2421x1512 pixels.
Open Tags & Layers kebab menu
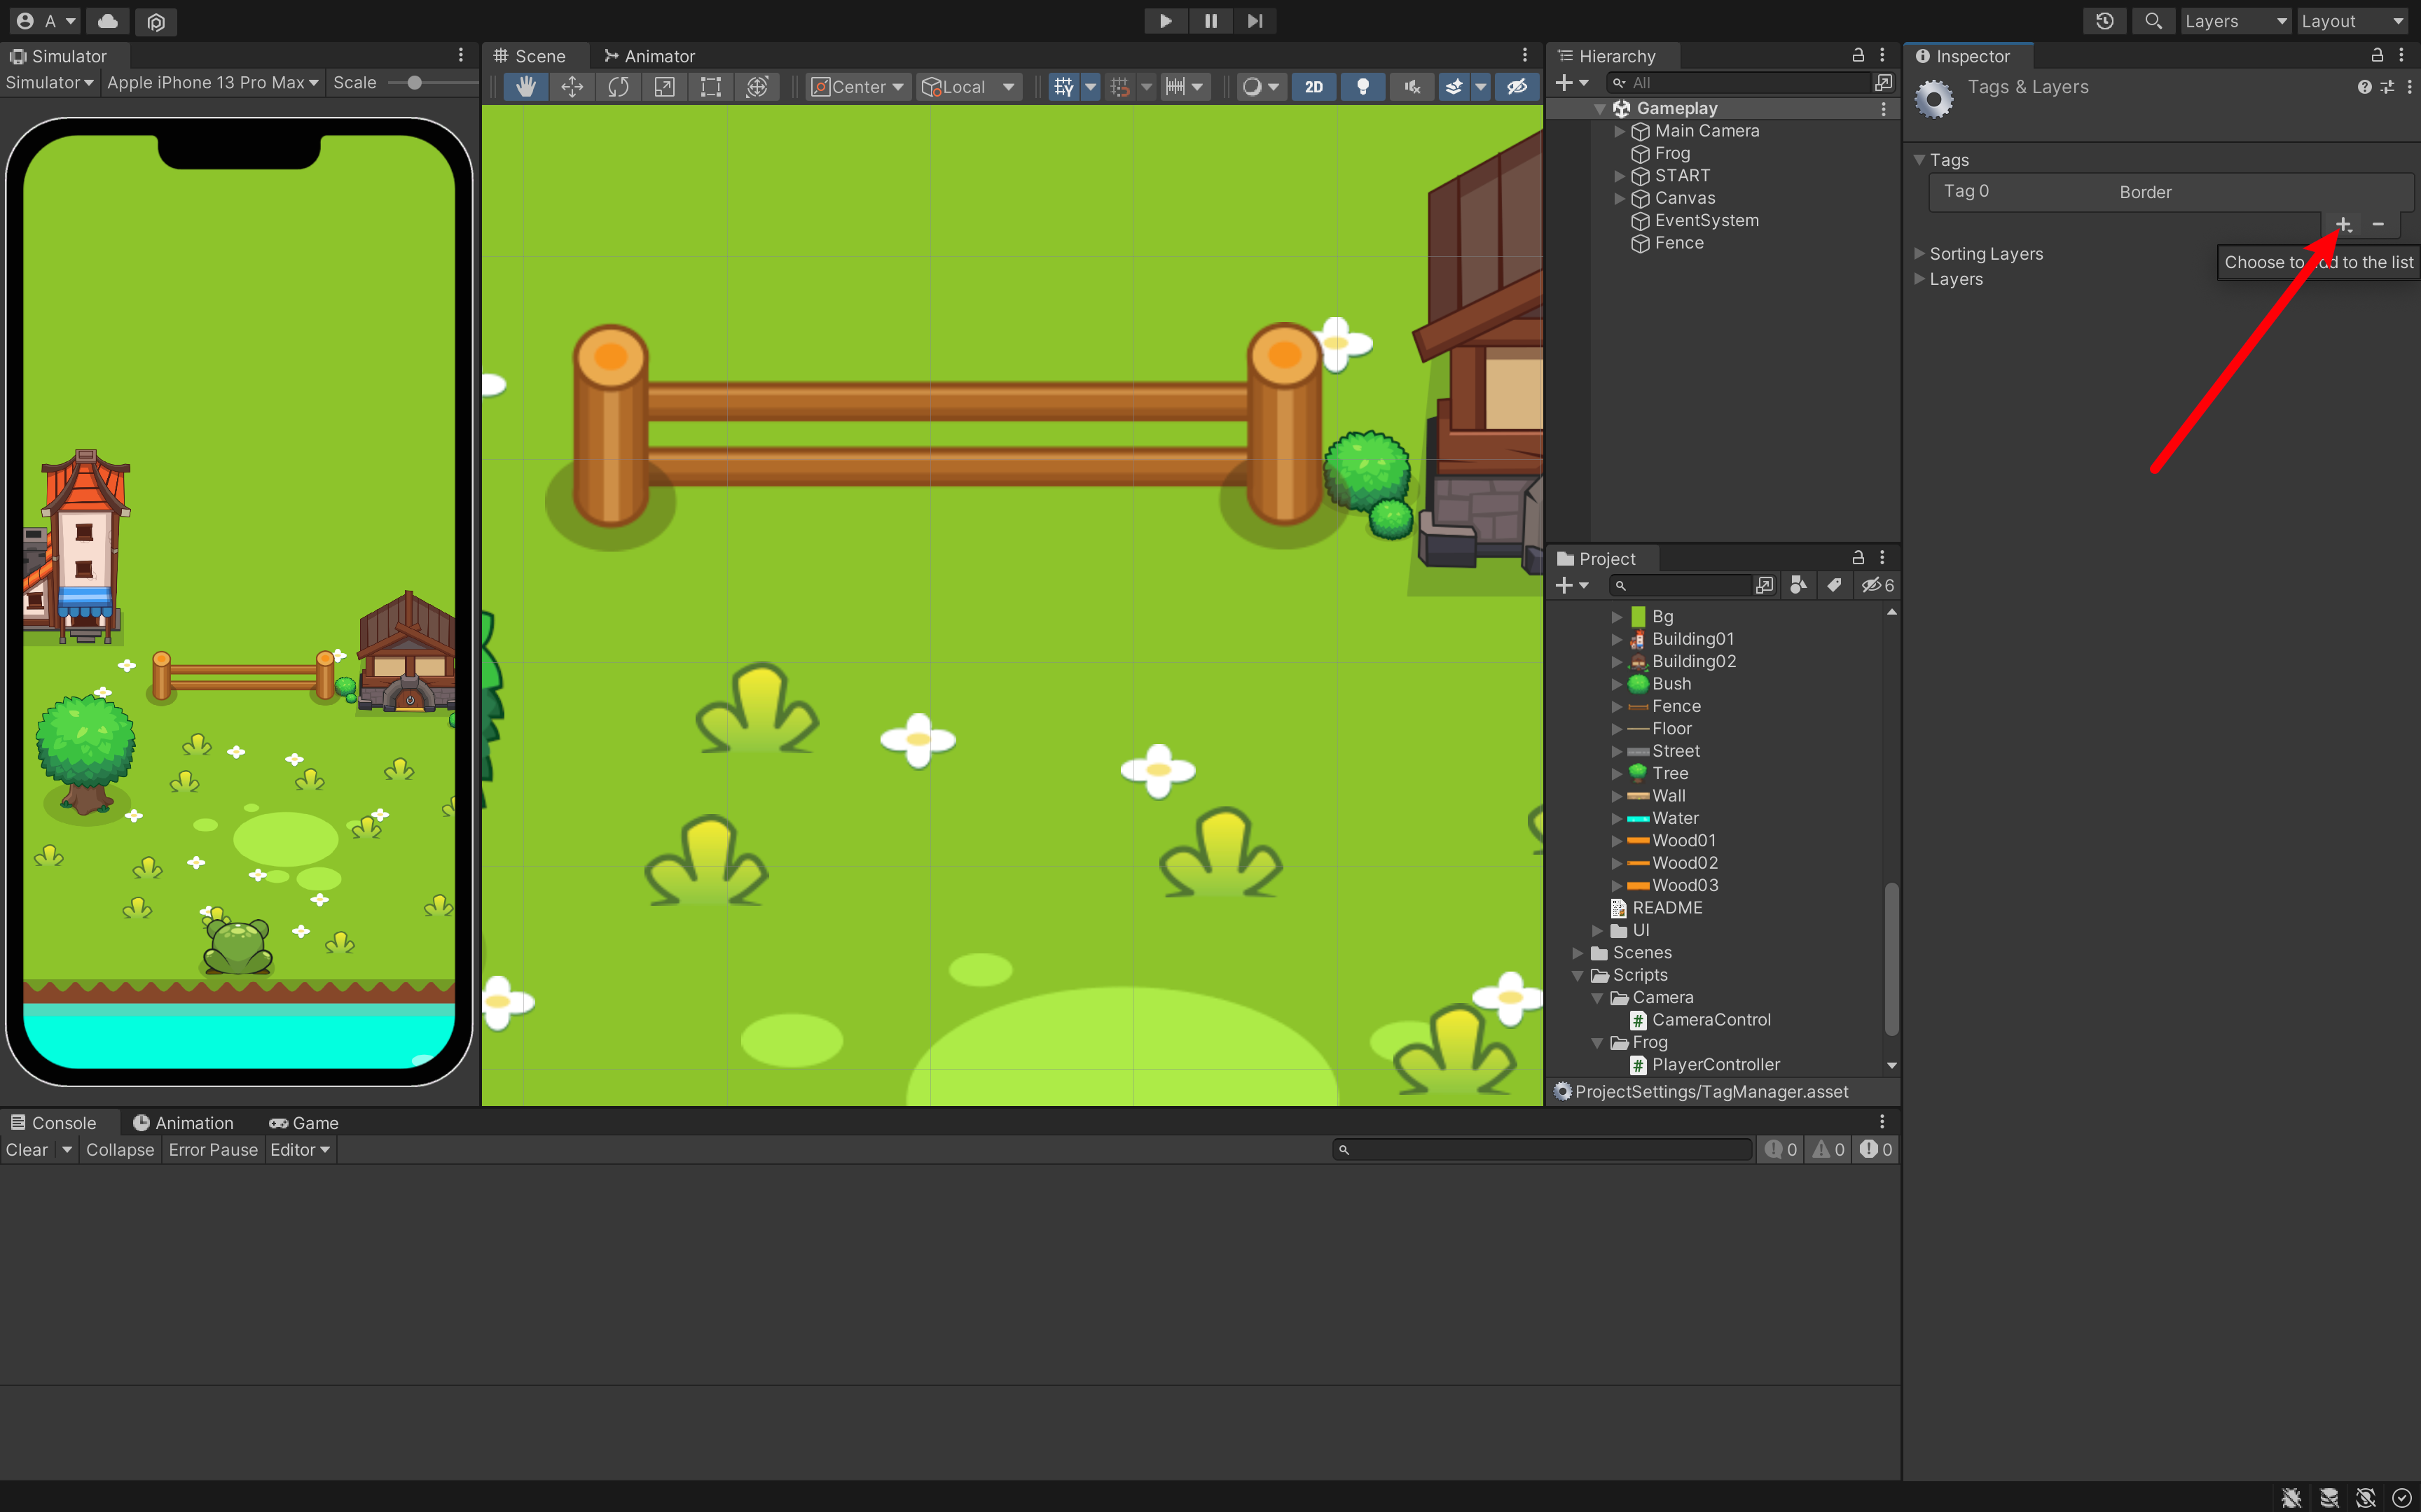pos(2409,87)
